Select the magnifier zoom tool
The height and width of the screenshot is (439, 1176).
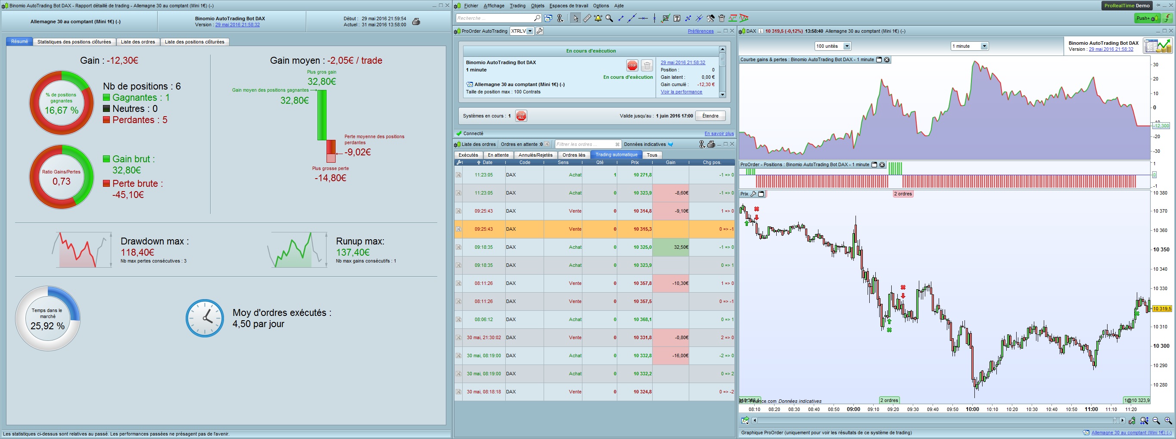[x=609, y=18]
